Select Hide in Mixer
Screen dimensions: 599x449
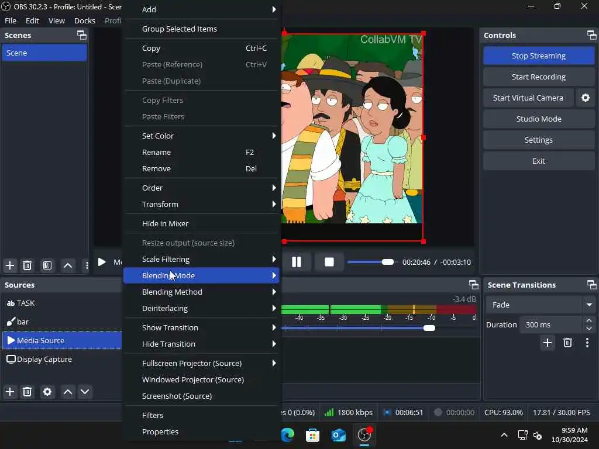pyautogui.click(x=202, y=223)
